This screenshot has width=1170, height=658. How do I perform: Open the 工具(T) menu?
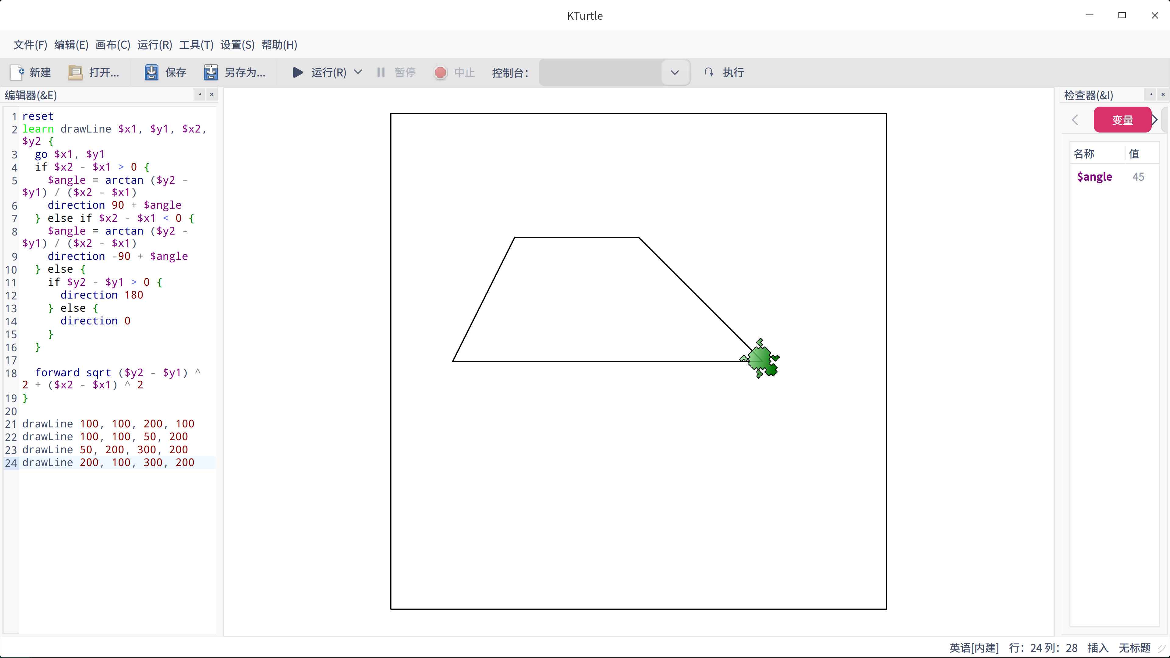196,44
